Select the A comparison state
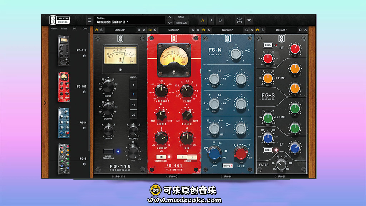Viewport: 366px width, 206px height. 203,20
